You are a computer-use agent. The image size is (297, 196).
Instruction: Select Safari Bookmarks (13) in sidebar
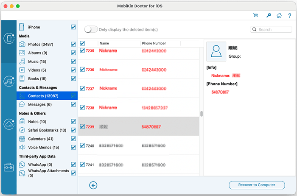coord(47,130)
